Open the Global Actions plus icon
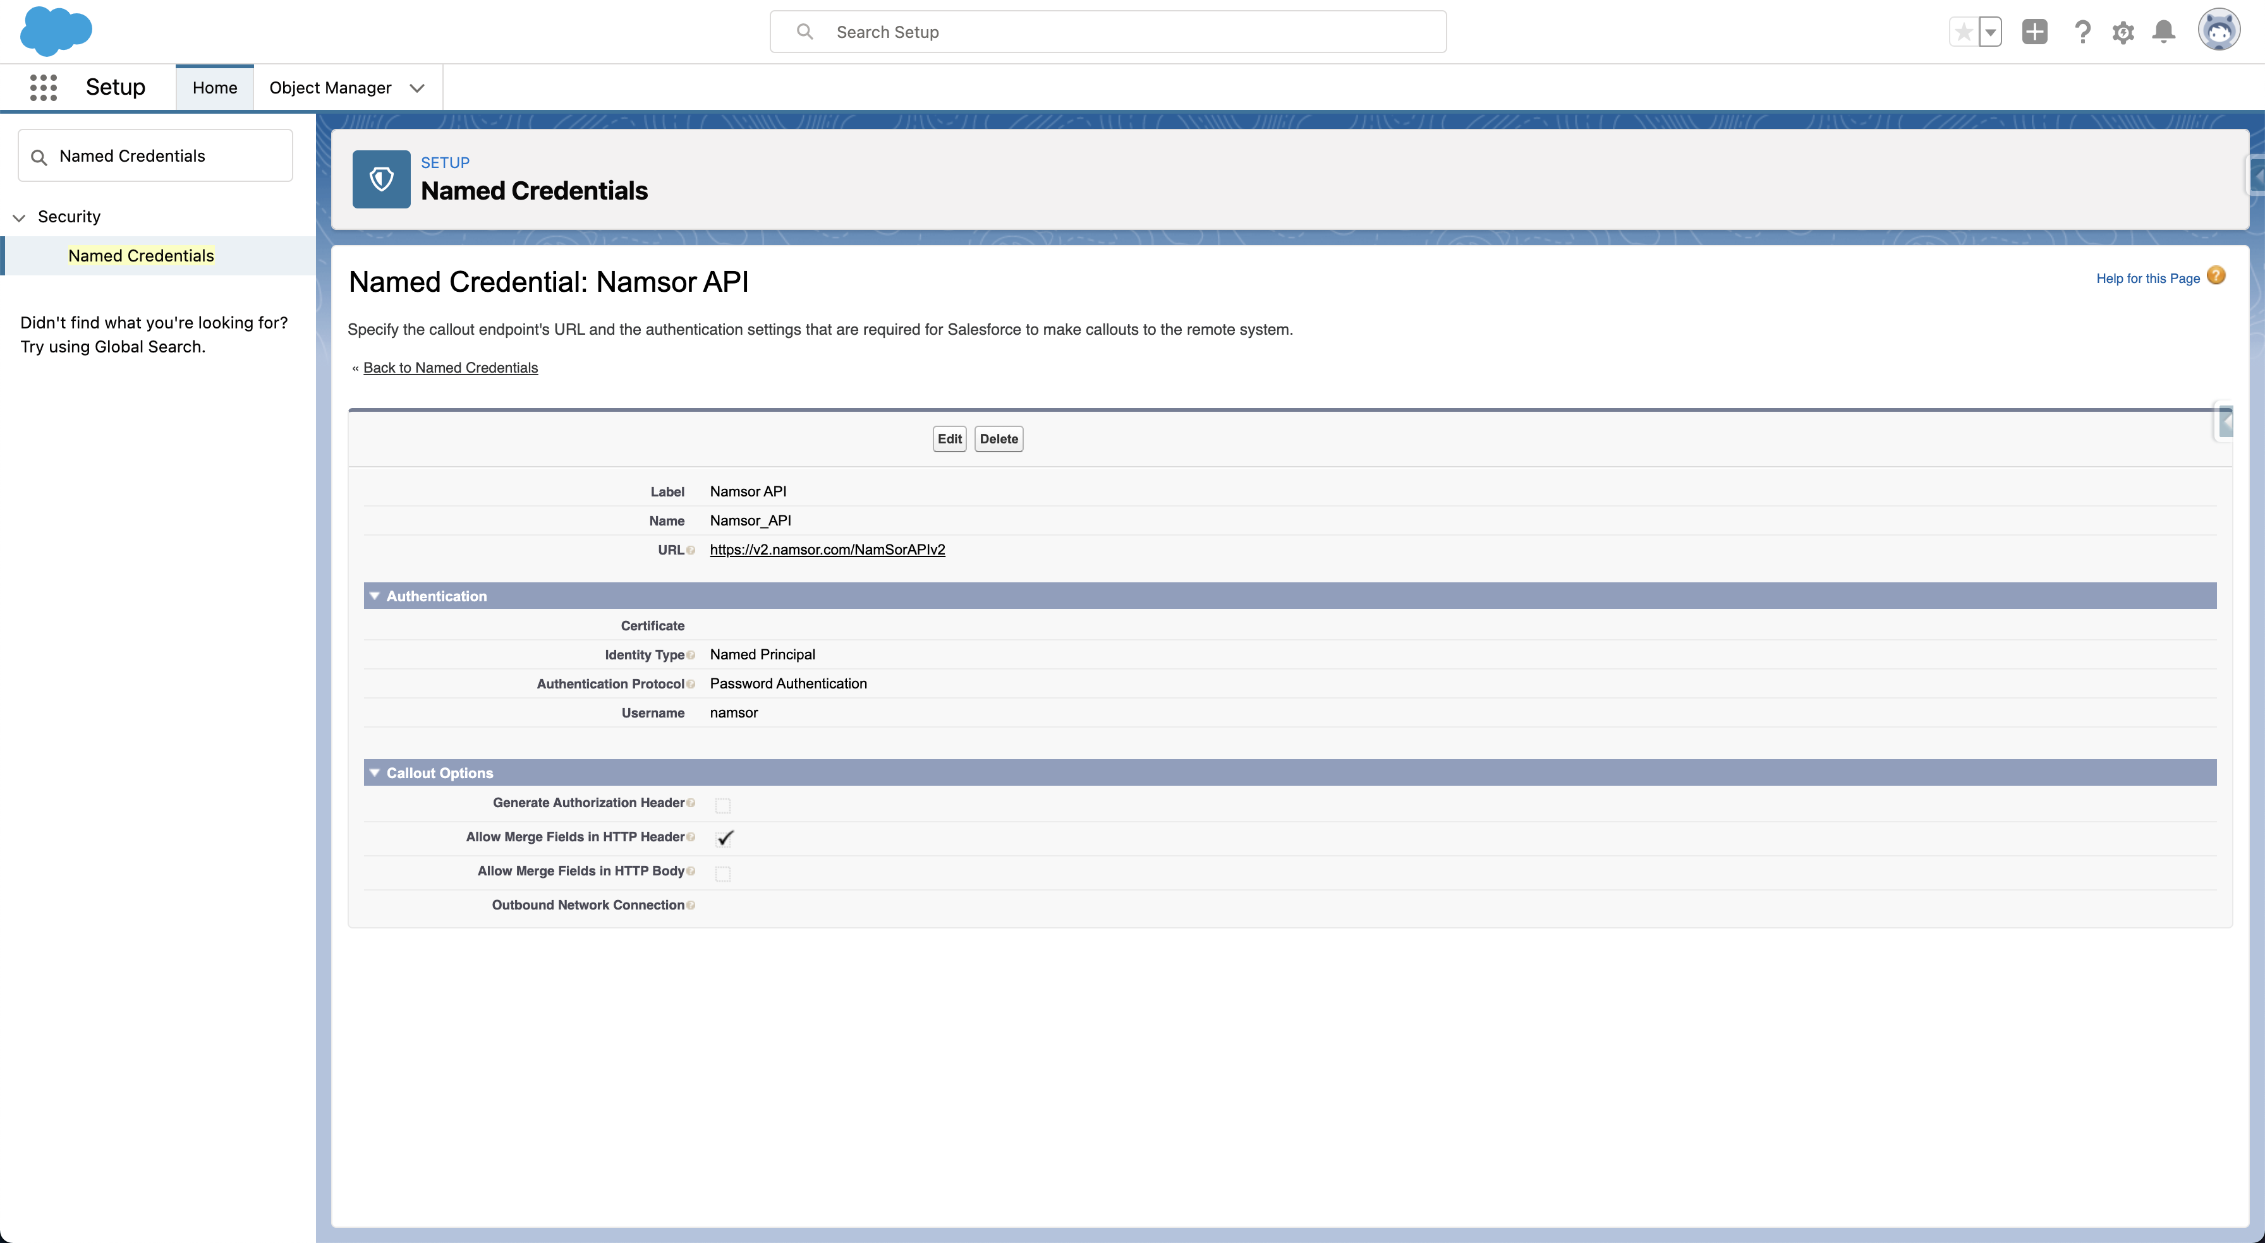2265x1243 pixels. point(2034,32)
